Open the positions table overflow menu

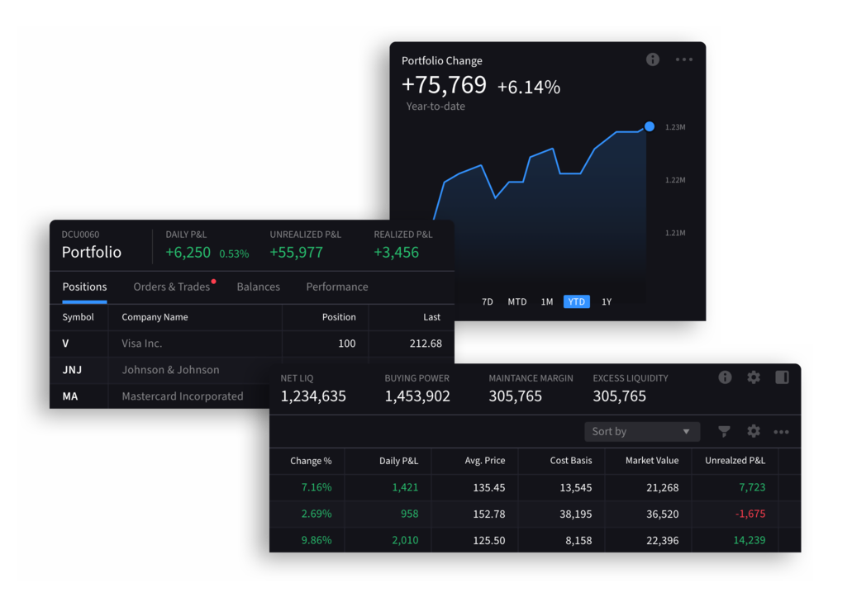pos(781,431)
